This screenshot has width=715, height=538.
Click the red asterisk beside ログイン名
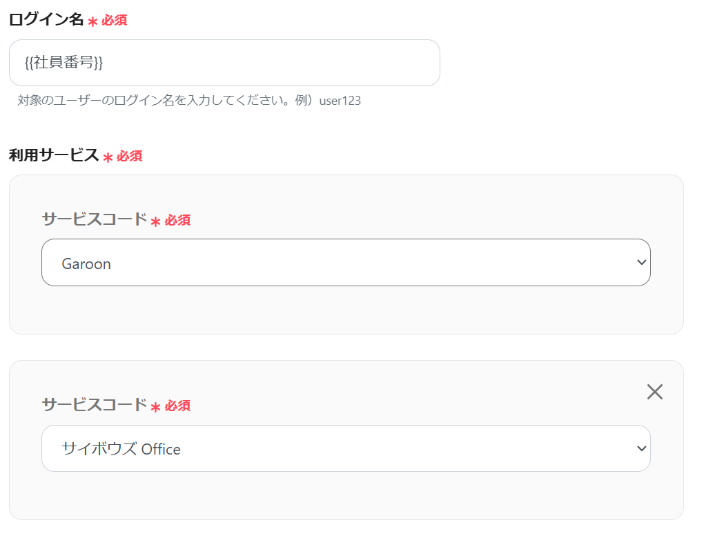click(x=92, y=21)
